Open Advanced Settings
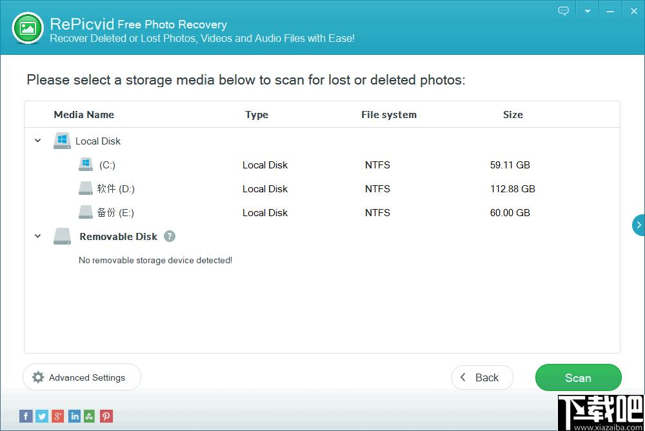Viewport: 645px width, 431px height. click(x=82, y=377)
